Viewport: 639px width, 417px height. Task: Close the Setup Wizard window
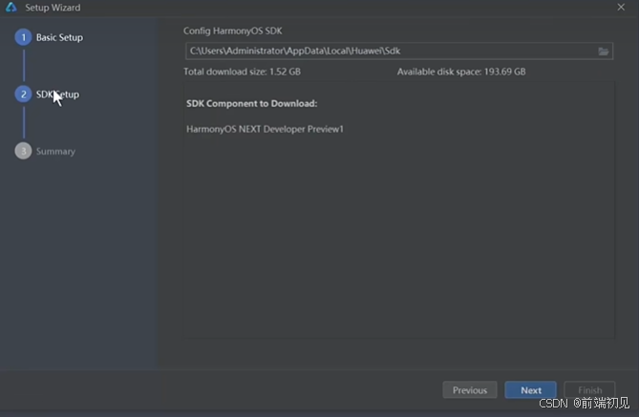click(x=621, y=8)
